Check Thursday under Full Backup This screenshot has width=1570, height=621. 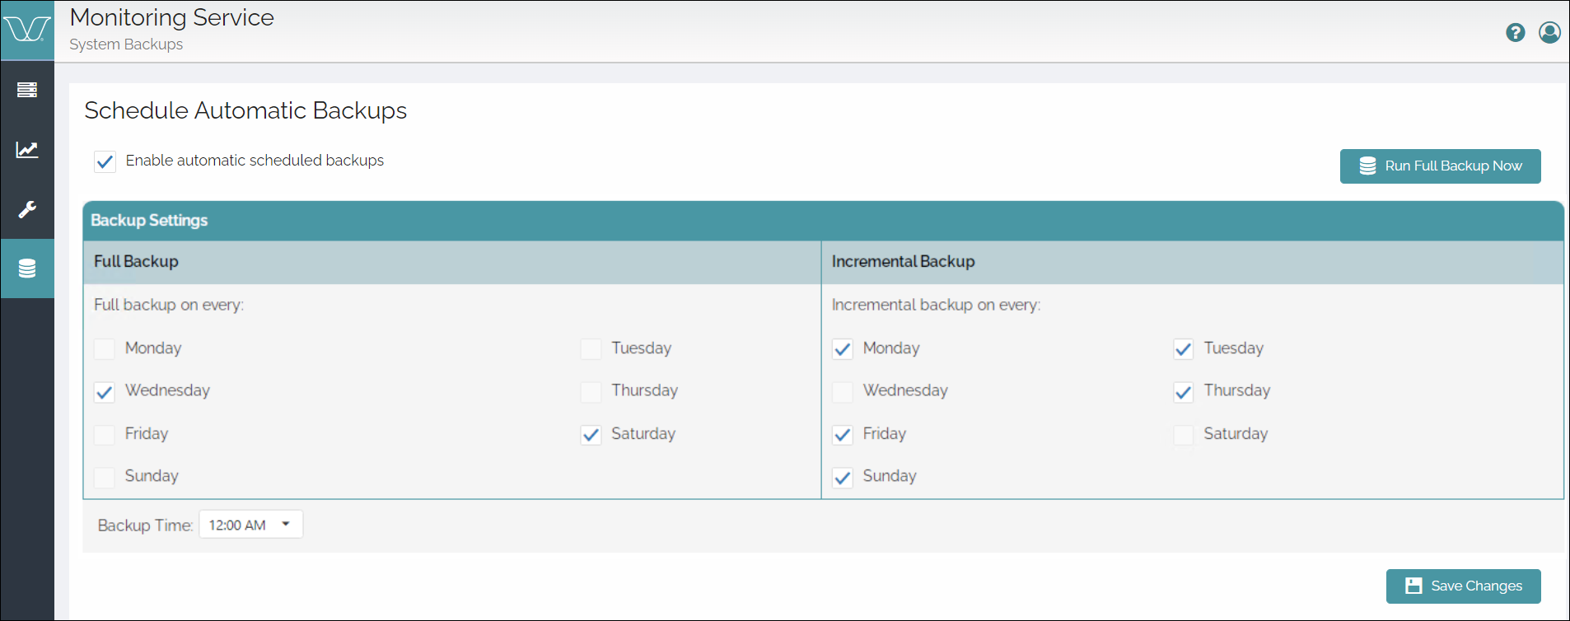pos(591,392)
